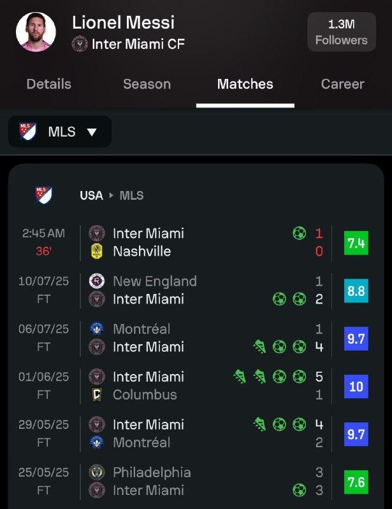Open the Career tab

tap(342, 84)
